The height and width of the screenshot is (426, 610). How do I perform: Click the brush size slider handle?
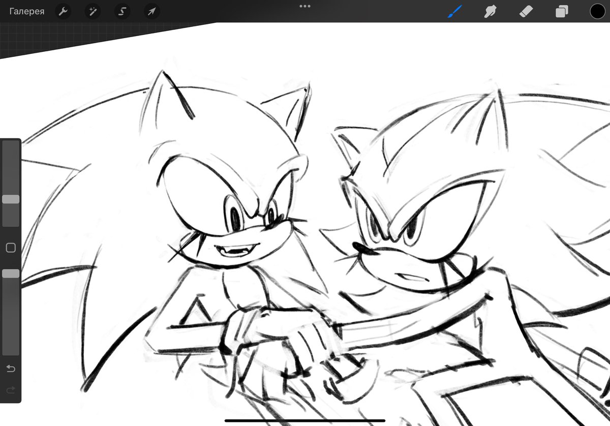pos(11,199)
